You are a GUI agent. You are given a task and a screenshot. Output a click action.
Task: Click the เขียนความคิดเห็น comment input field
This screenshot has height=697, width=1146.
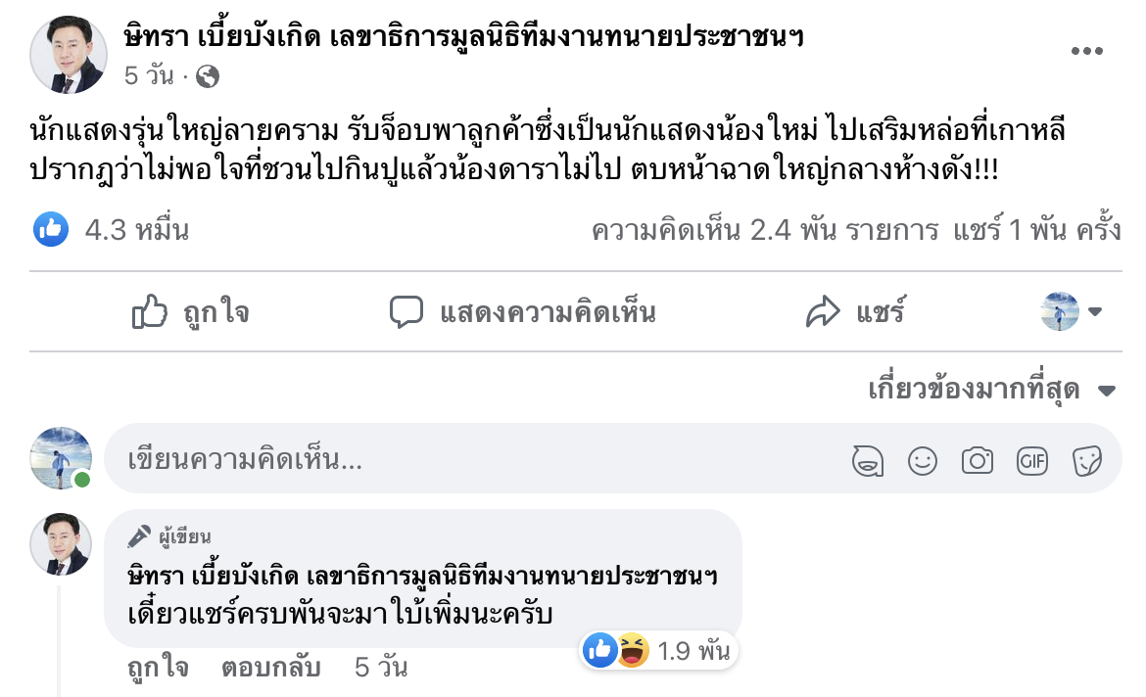pyautogui.click(x=470, y=459)
